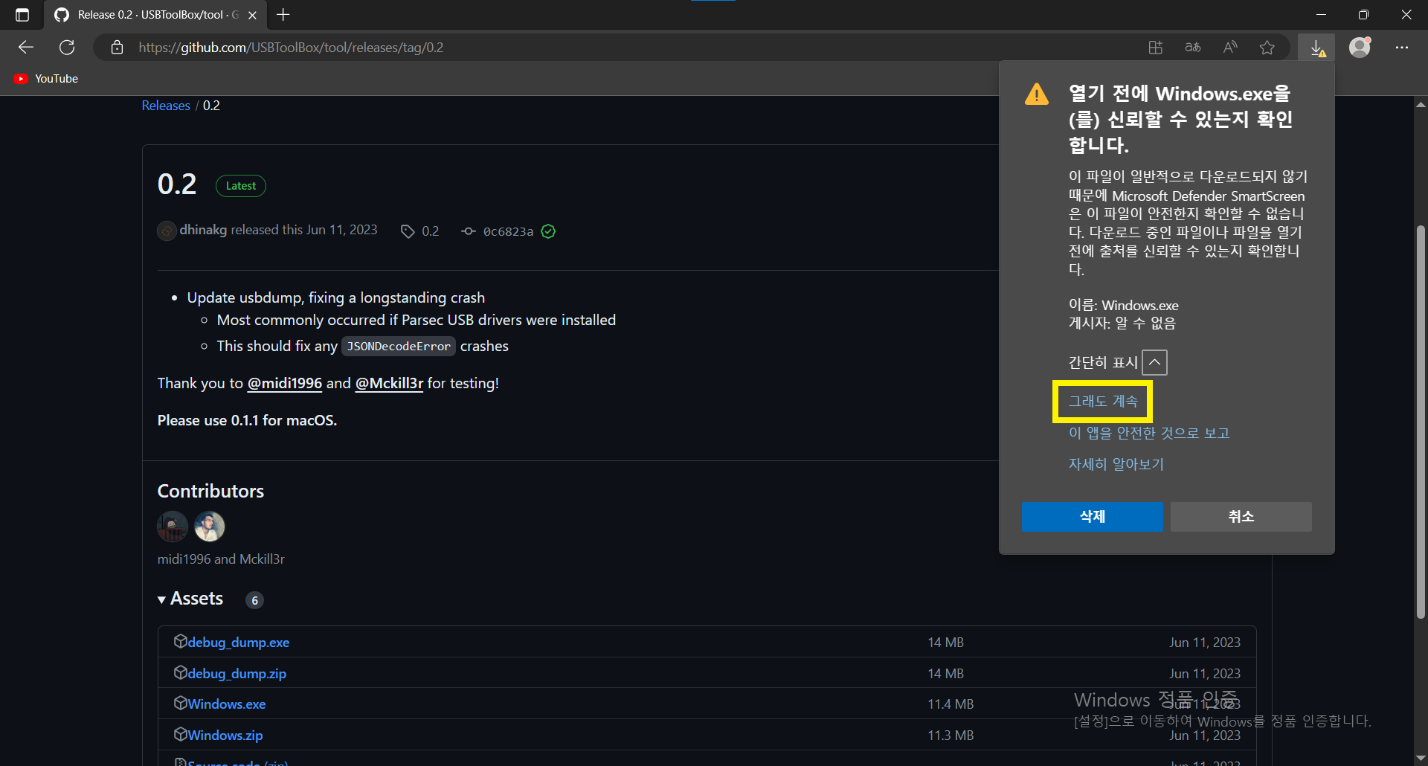Open commit 0c6823a link
This screenshot has height=766, width=1428.
click(x=508, y=231)
